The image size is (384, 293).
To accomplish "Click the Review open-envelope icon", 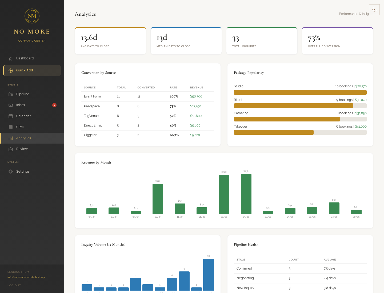I will [11, 149].
